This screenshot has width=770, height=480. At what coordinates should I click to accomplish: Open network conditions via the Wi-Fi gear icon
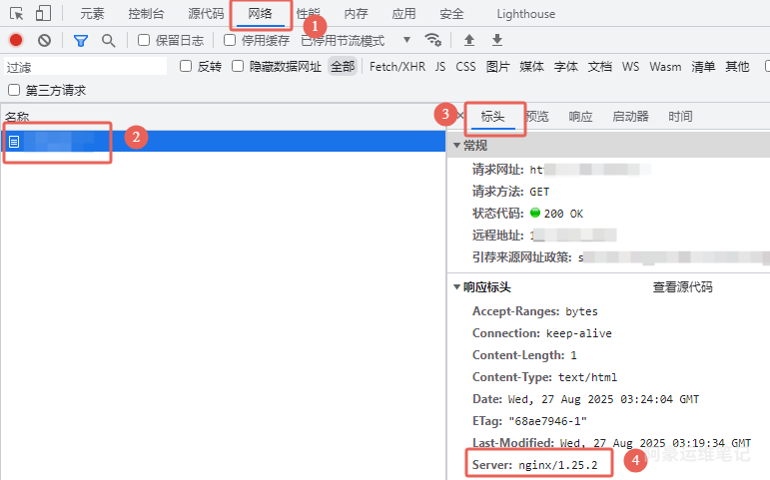[433, 40]
